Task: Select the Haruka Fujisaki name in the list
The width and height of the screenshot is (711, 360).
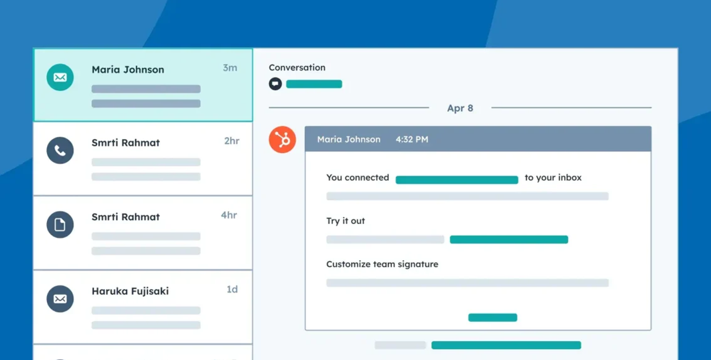Action: point(130,291)
